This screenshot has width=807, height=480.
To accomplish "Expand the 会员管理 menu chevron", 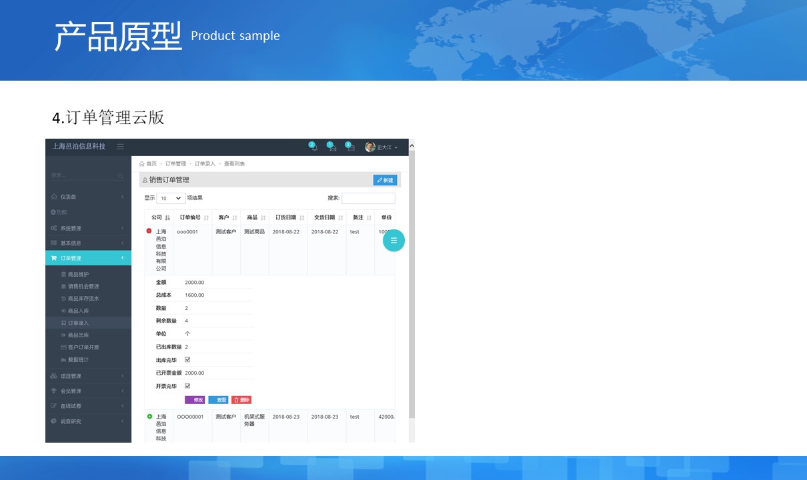I will (x=123, y=391).
